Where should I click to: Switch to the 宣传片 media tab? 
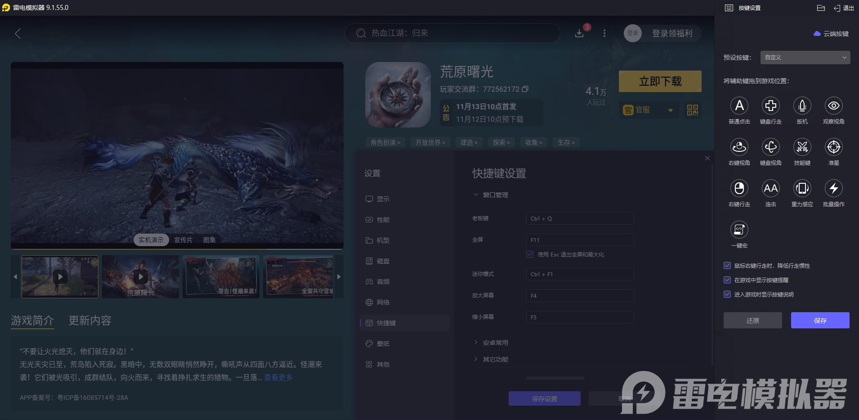click(183, 240)
